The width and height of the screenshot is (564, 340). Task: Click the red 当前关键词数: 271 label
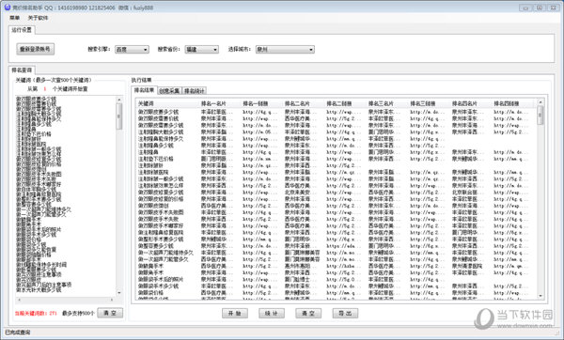click(x=36, y=314)
